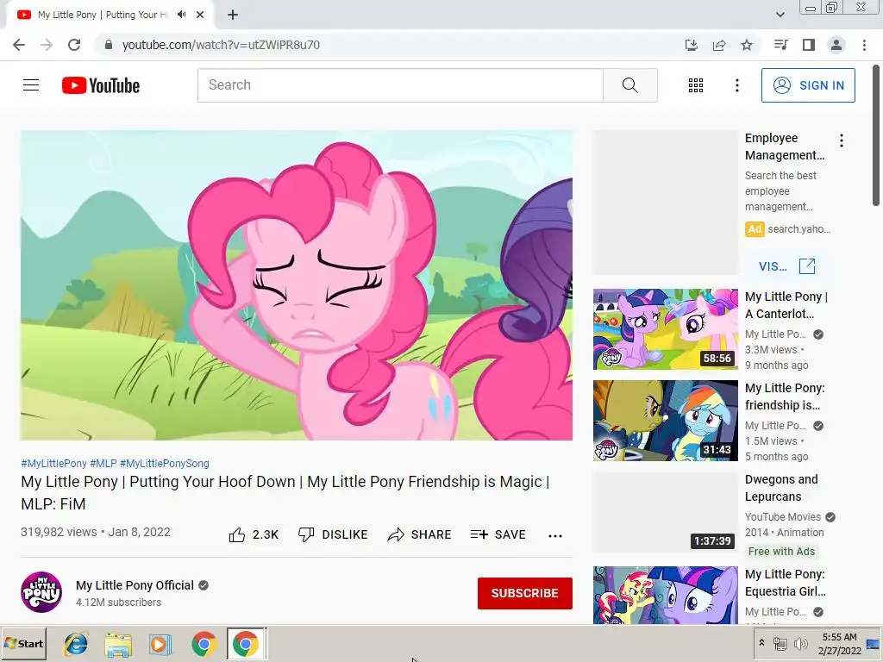Open My Little Pony: Equestria Girl... title
883x662 pixels.
pyautogui.click(x=785, y=583)
